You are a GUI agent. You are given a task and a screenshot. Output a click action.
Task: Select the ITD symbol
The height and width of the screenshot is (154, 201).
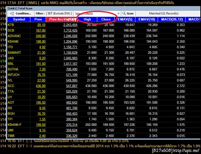click(x=10, y=47)
